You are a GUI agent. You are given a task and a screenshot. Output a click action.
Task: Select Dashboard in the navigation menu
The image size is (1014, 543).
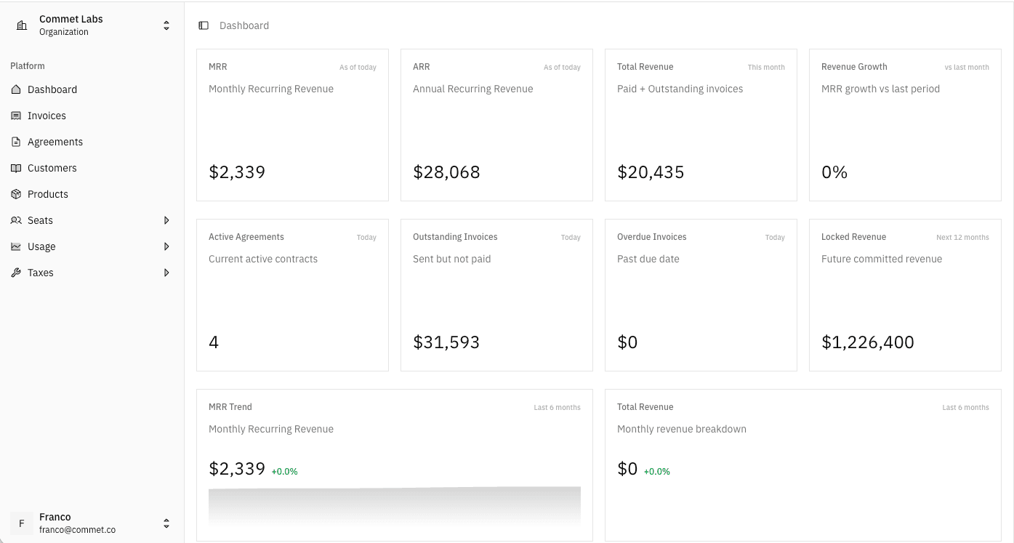pyautogui.click(x=51, y=89)
